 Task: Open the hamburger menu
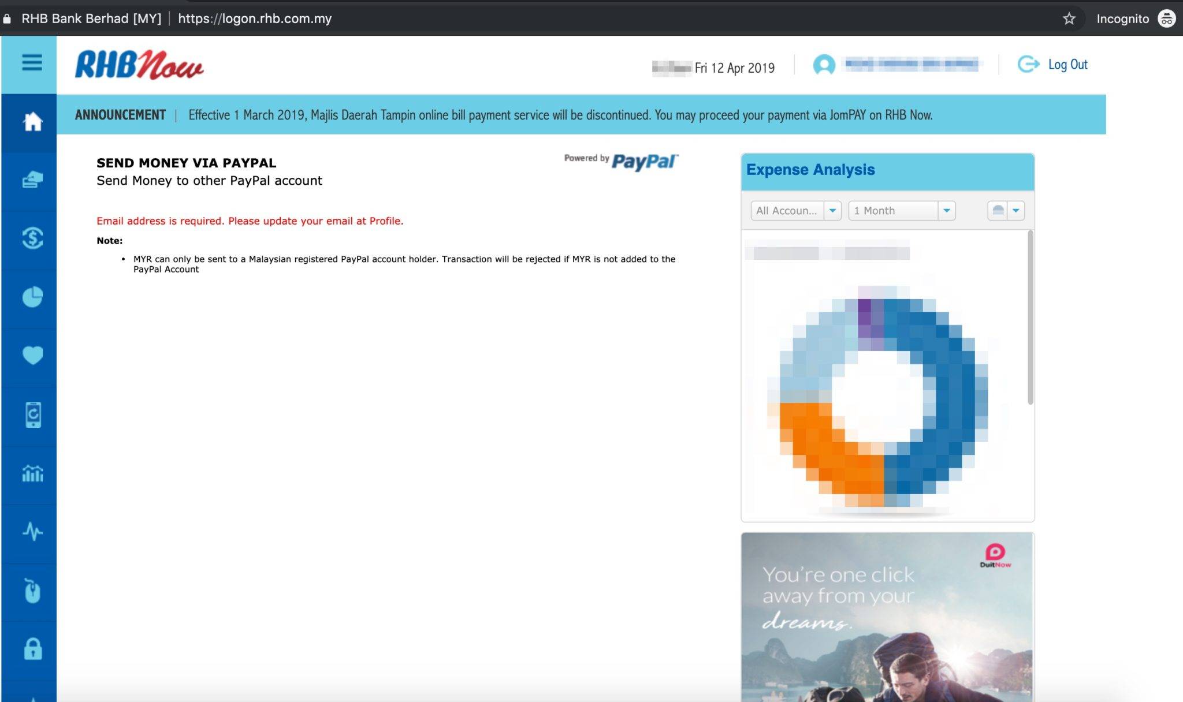(32, 62)
